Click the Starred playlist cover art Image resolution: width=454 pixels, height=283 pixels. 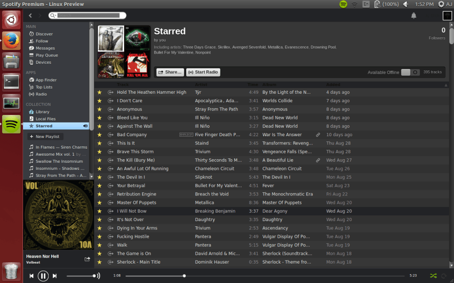[124, 52]
